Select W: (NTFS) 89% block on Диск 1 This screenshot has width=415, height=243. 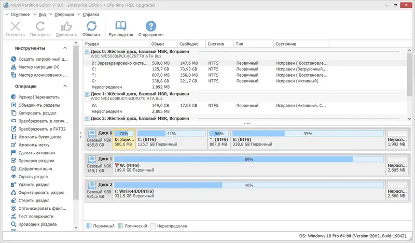pos(249,164)
